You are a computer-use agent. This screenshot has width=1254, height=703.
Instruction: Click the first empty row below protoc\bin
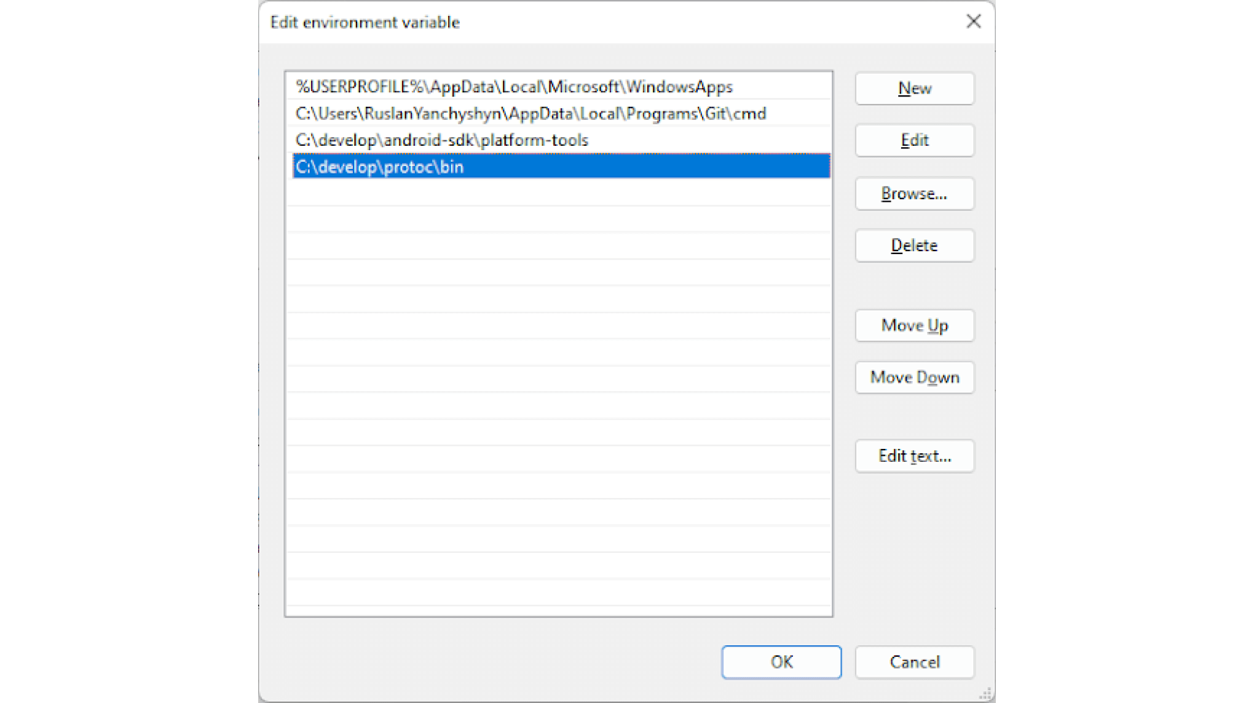(x=558, y=193)
